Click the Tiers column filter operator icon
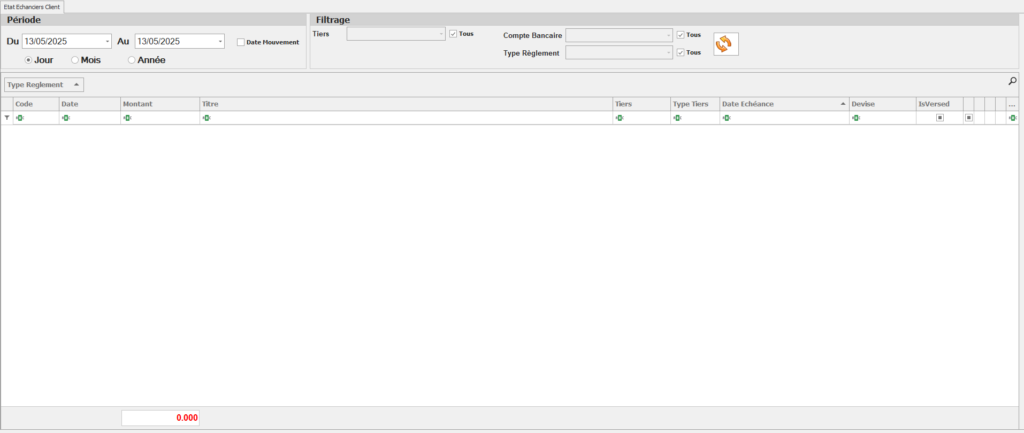 click(620, 118)
